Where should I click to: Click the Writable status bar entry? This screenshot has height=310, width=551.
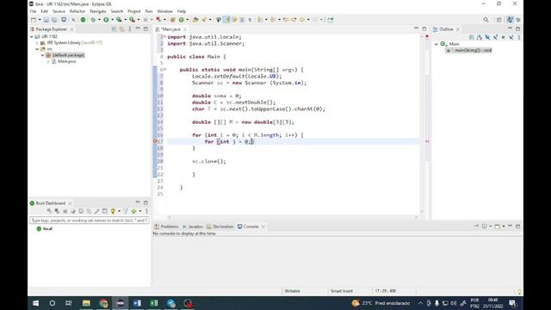coord(293,291)
